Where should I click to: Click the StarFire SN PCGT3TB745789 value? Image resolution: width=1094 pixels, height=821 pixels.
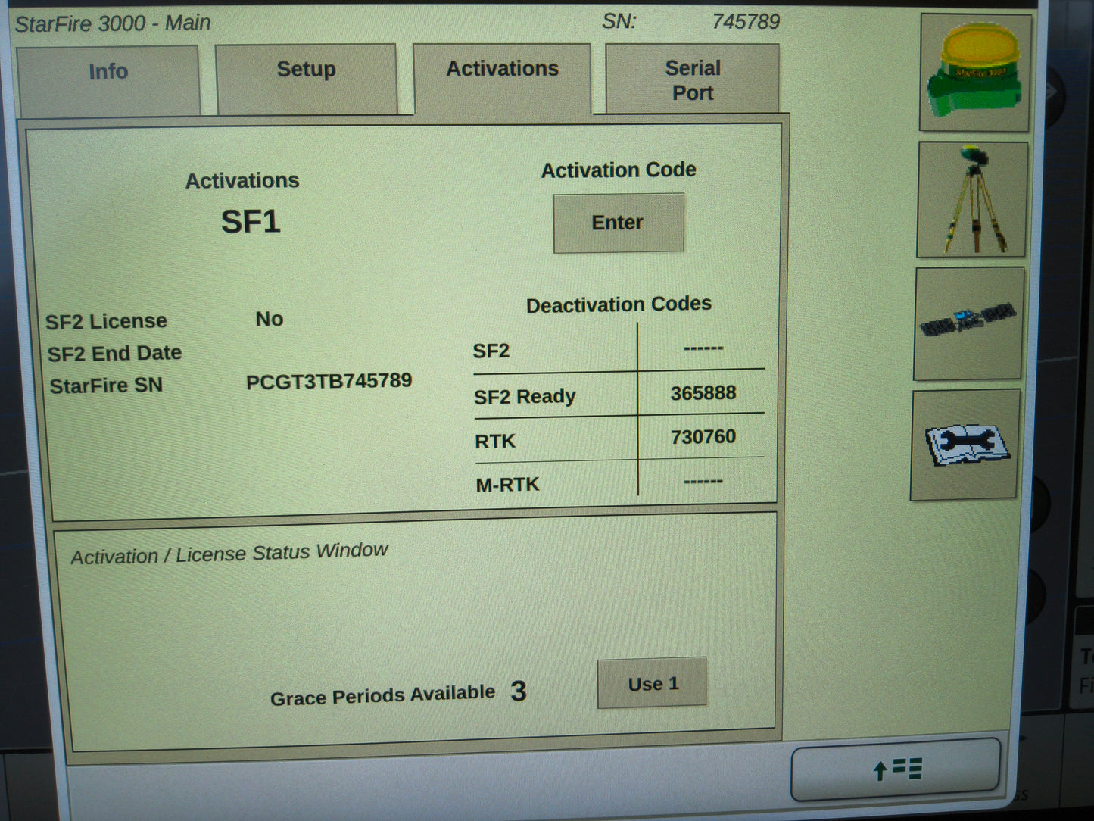pyautogui.click(x=329, y=381)
